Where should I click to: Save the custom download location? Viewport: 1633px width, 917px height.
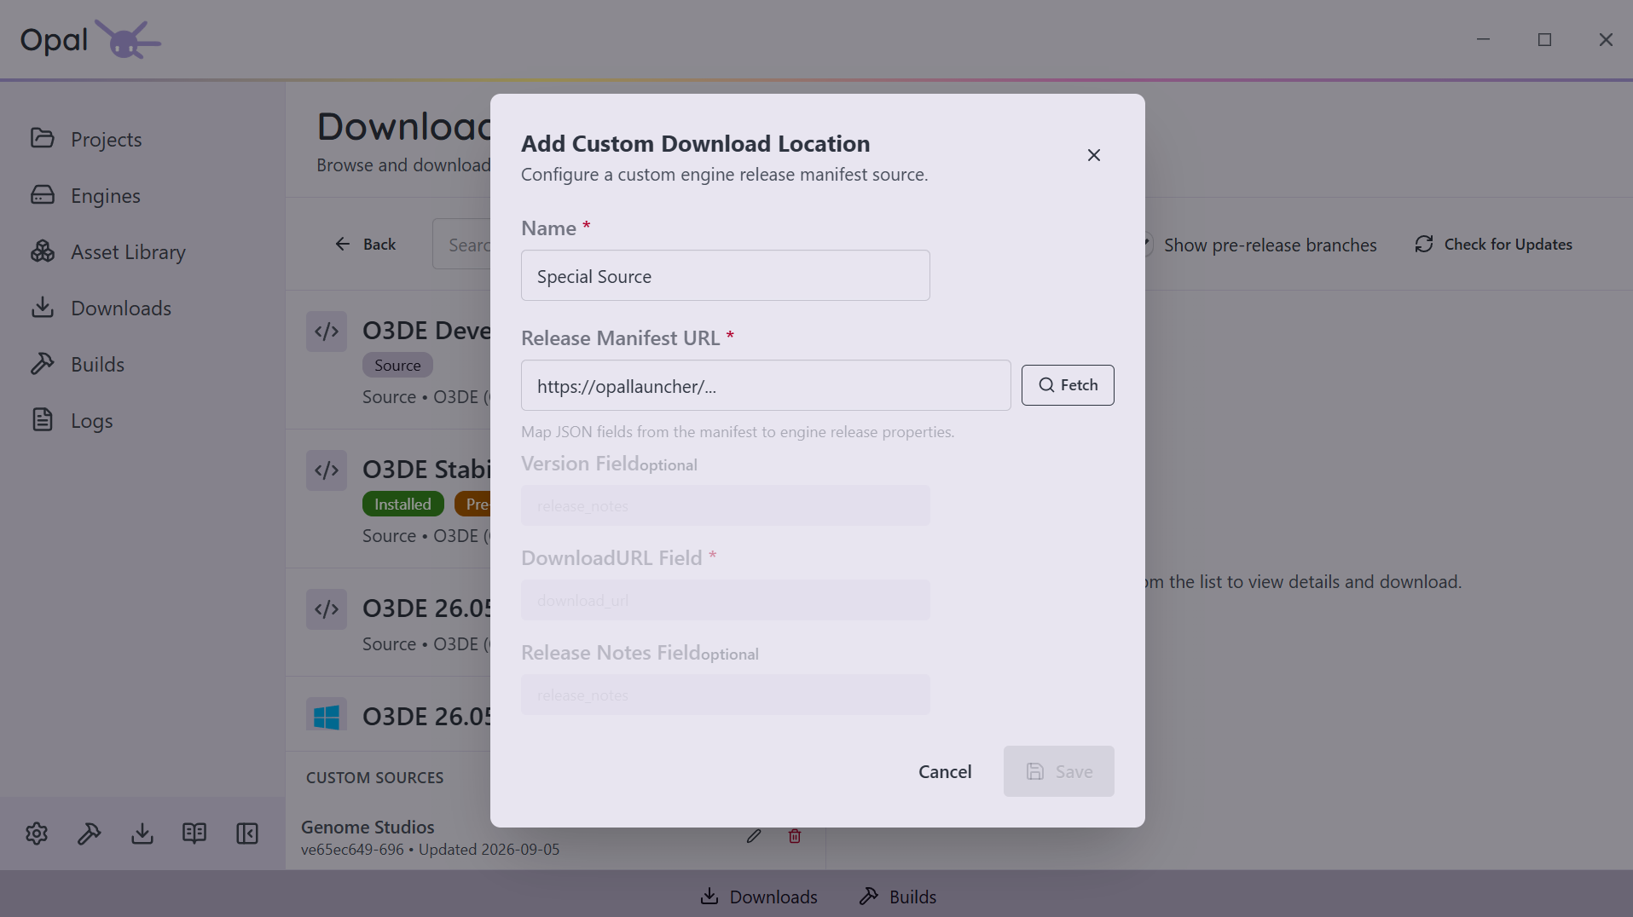pos(1059,771)
